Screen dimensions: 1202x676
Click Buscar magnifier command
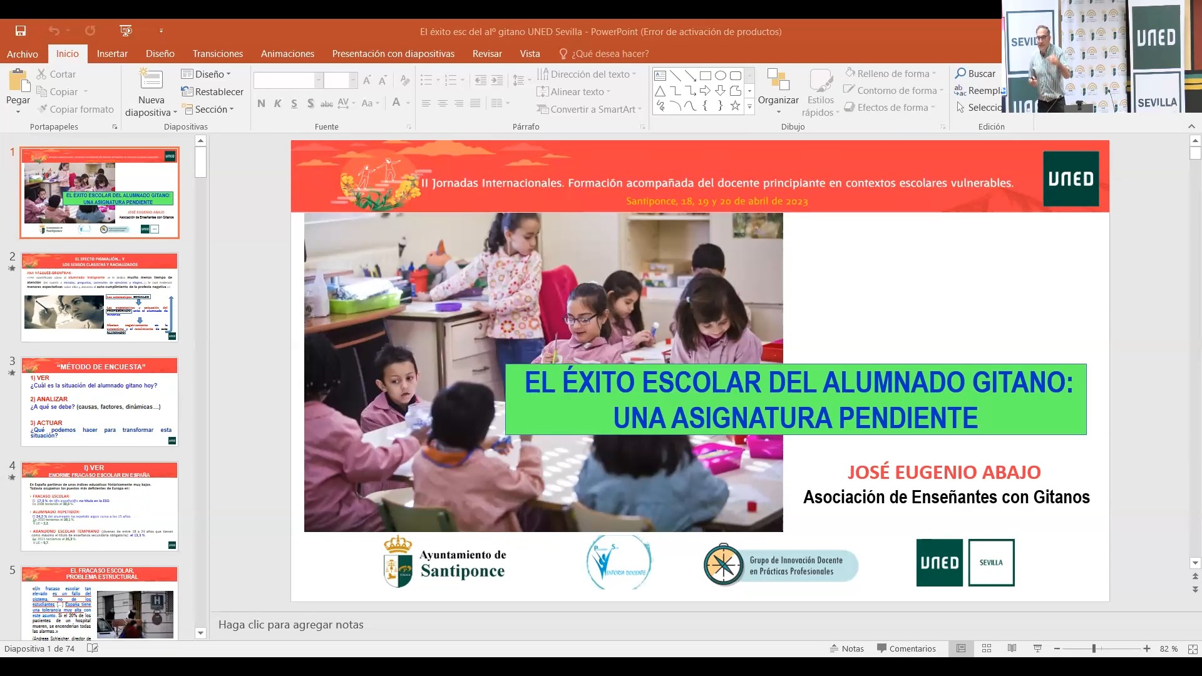tap(975, 73)
